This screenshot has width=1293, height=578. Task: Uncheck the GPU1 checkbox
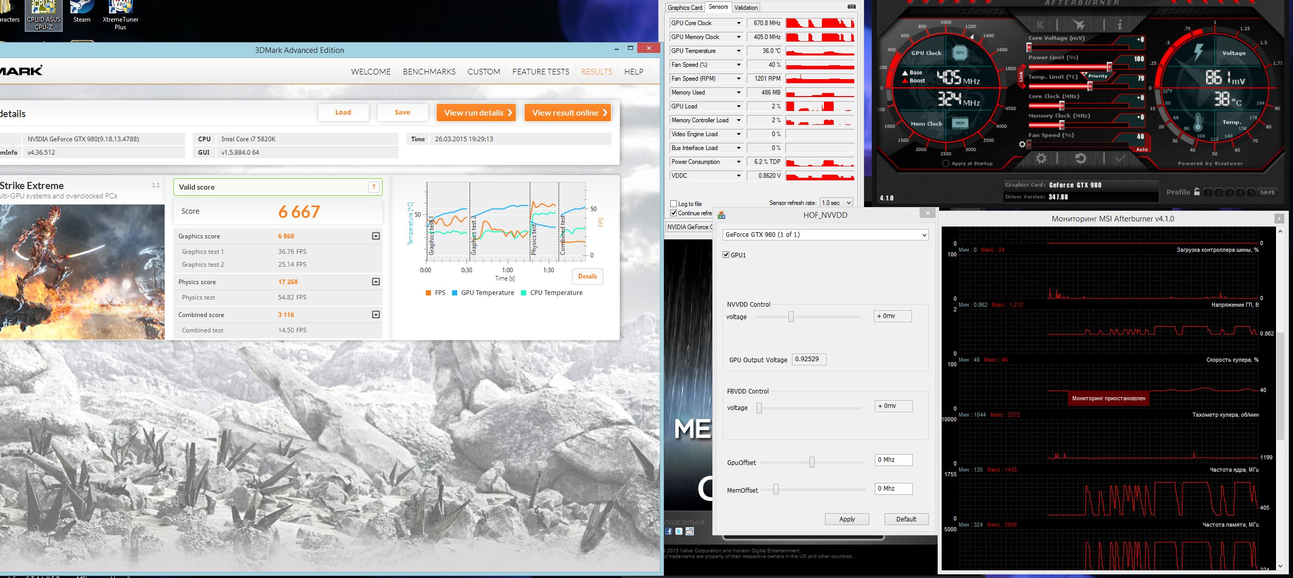pyautogui.click(x=726, y=255)
